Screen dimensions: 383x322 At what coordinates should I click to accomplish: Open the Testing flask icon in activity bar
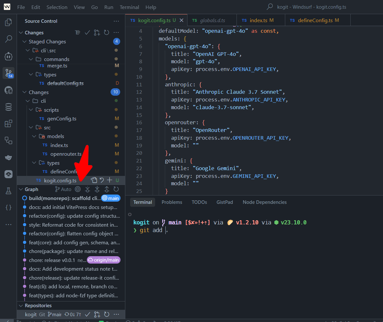8,191
